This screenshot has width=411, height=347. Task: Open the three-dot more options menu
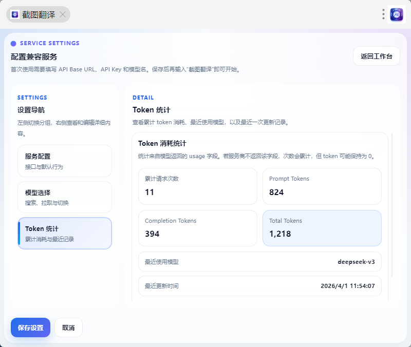383,14
